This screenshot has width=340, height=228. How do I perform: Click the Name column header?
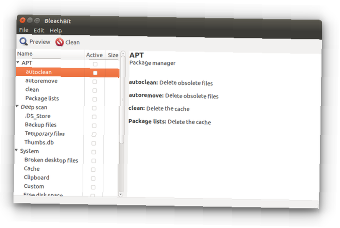(50, 54)
